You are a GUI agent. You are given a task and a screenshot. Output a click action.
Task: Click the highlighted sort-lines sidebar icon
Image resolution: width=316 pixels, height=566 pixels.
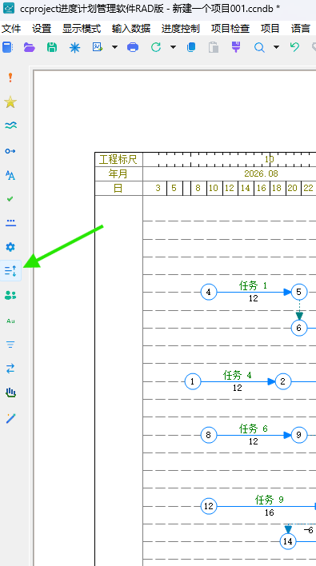pos(10,271)
